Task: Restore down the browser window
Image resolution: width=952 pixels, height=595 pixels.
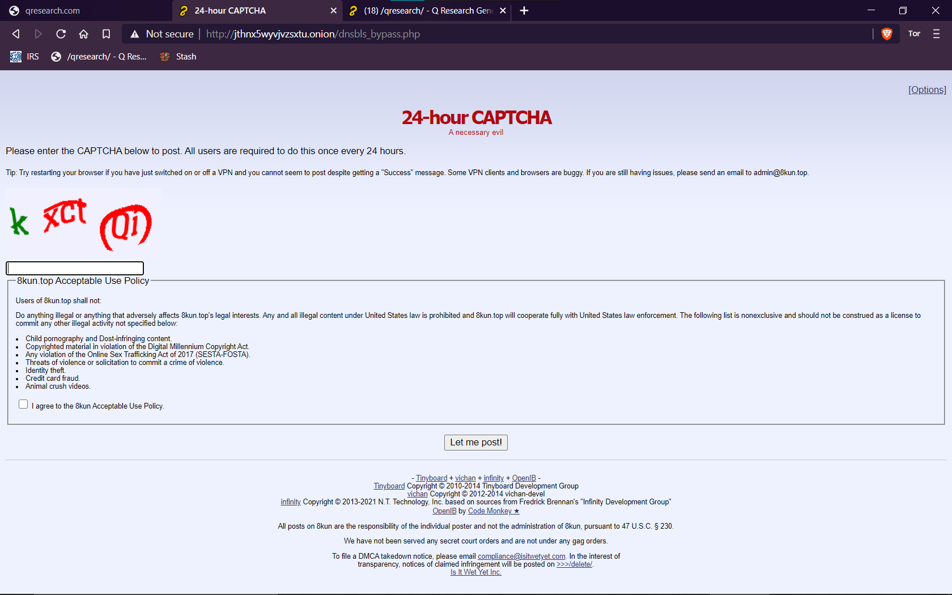Action: point(903,10)
